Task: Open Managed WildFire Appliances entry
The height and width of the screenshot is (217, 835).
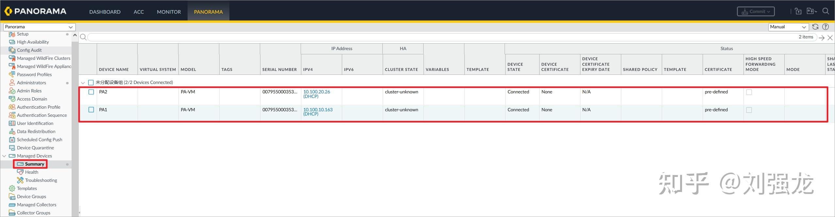Action: pos(44,66)
